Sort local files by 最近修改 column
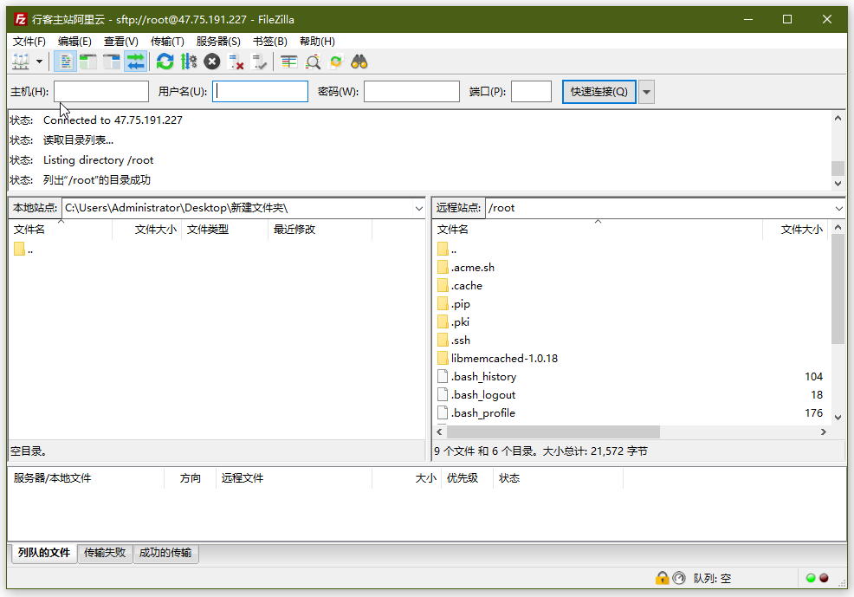This screenshot has width=854, height=597. pos(320,230)
